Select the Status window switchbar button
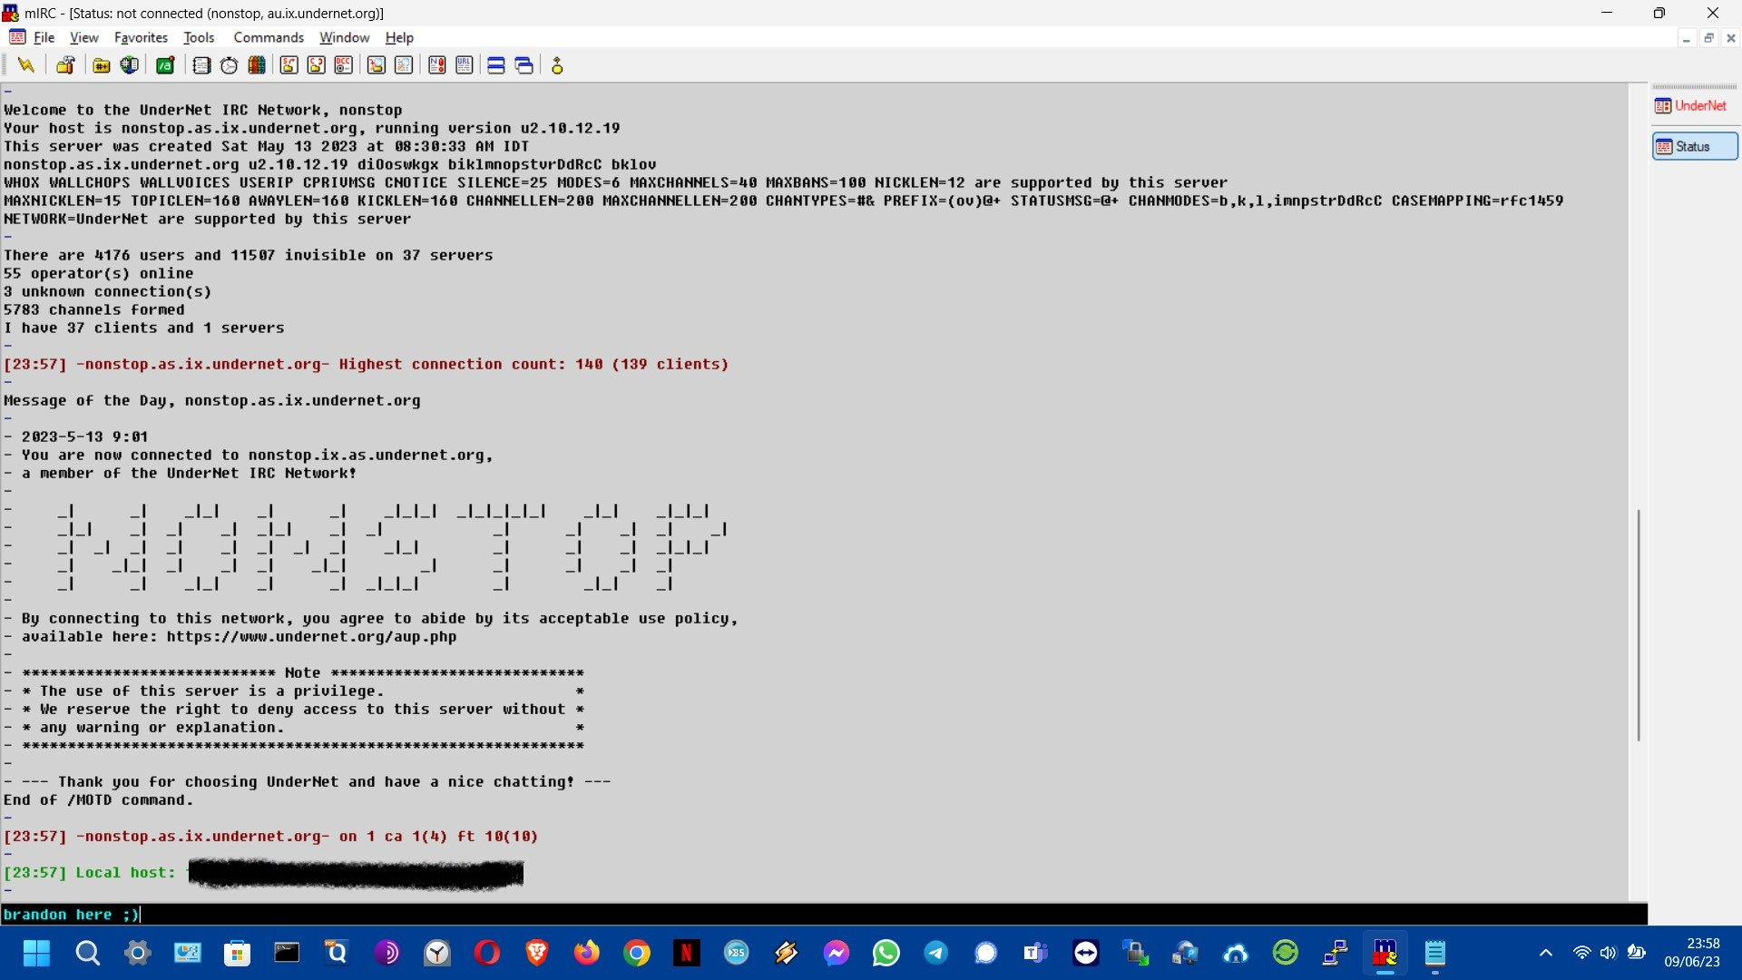 coord(1695,146)
